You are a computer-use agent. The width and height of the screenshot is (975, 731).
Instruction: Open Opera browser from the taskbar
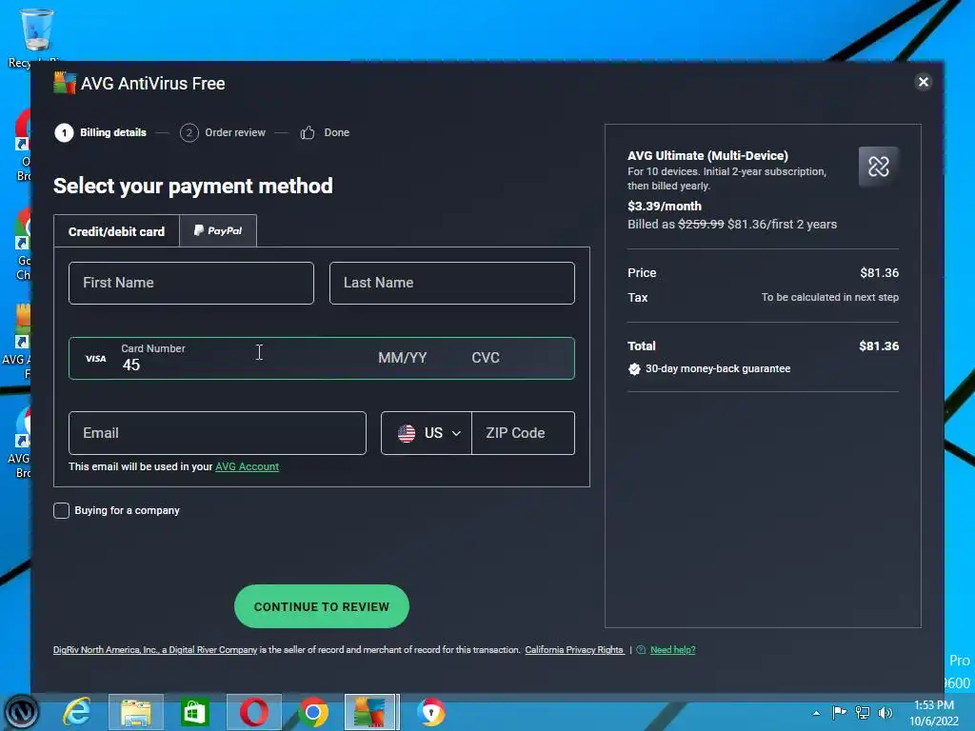pyautogui.click(x=254, y=712)
